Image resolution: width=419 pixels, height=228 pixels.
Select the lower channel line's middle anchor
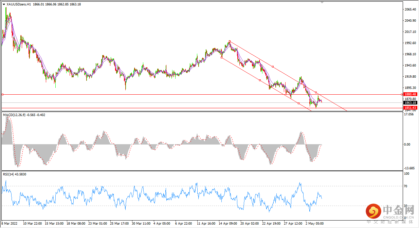click(260, 80)
